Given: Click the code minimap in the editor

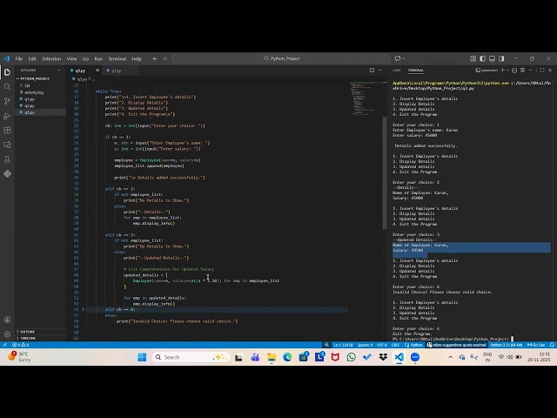Looking at the screenshot, I should (x=364, y=98).
